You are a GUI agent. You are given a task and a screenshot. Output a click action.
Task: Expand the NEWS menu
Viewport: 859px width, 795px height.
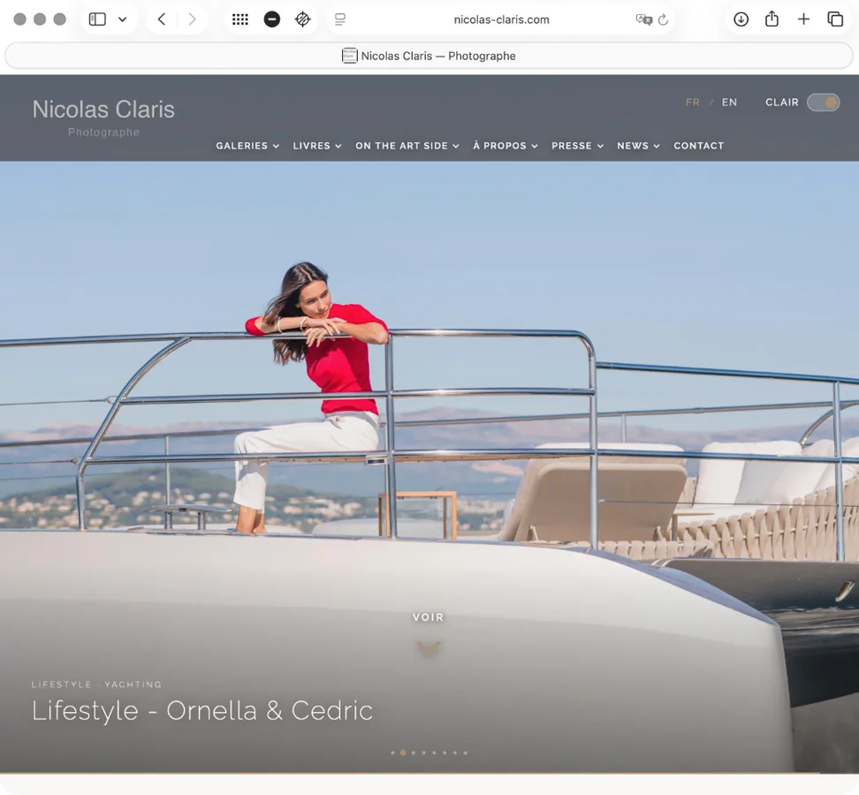638,146
